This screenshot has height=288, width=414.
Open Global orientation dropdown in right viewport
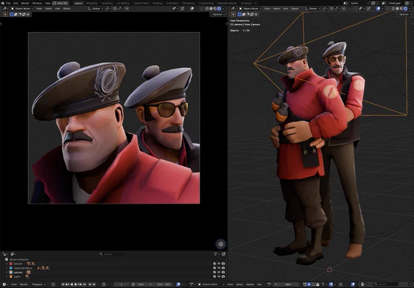312,9
